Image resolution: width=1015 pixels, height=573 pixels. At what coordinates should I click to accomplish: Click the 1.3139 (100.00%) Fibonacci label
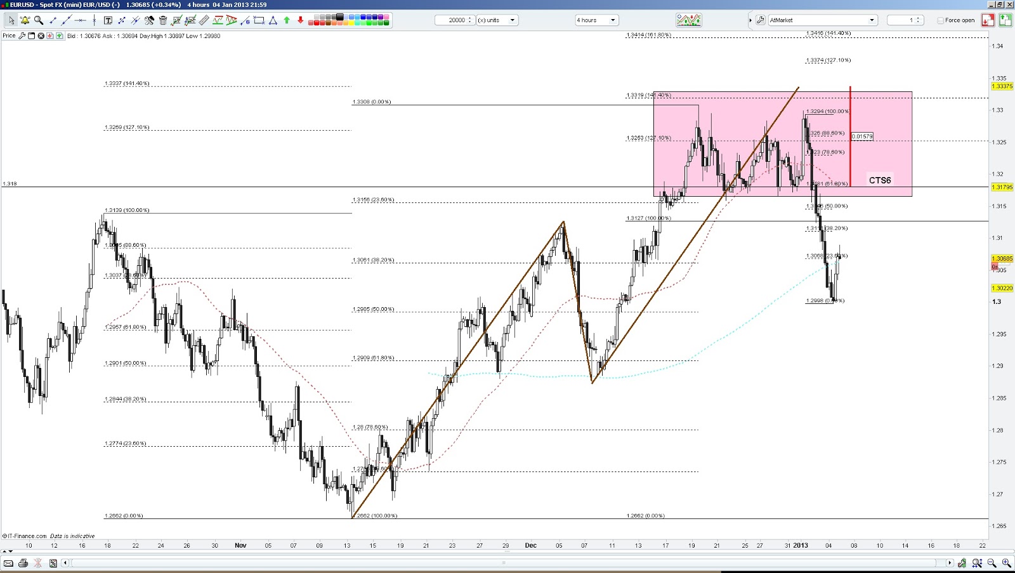[x=127, y=210]
